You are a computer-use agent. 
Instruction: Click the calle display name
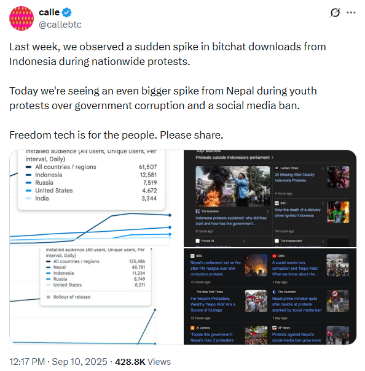49,12
